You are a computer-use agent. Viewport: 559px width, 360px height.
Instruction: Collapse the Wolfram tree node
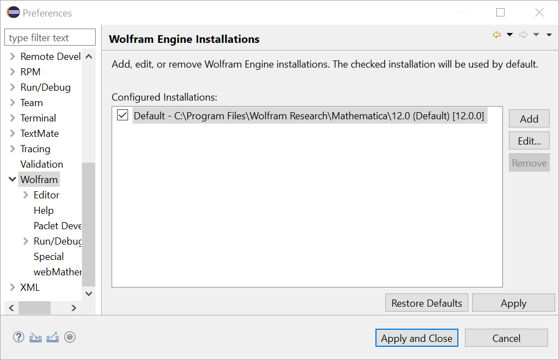(x=12, y=179)
